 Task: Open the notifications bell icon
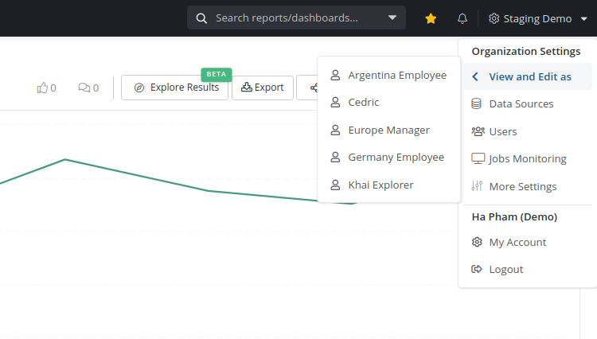(x=462, y=18)
